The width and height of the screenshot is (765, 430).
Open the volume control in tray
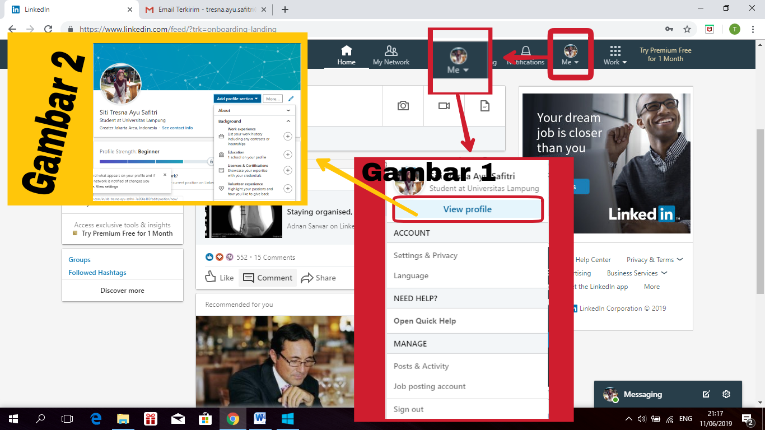pos(642,418)
